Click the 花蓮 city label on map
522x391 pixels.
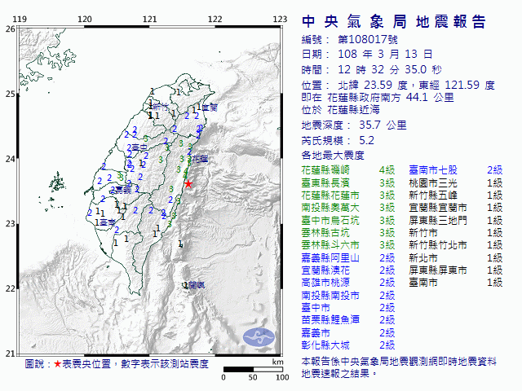tap(200, 157)
